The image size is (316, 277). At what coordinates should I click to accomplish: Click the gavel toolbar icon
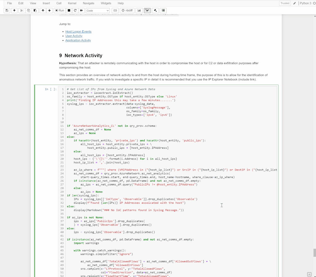(155, 10)
